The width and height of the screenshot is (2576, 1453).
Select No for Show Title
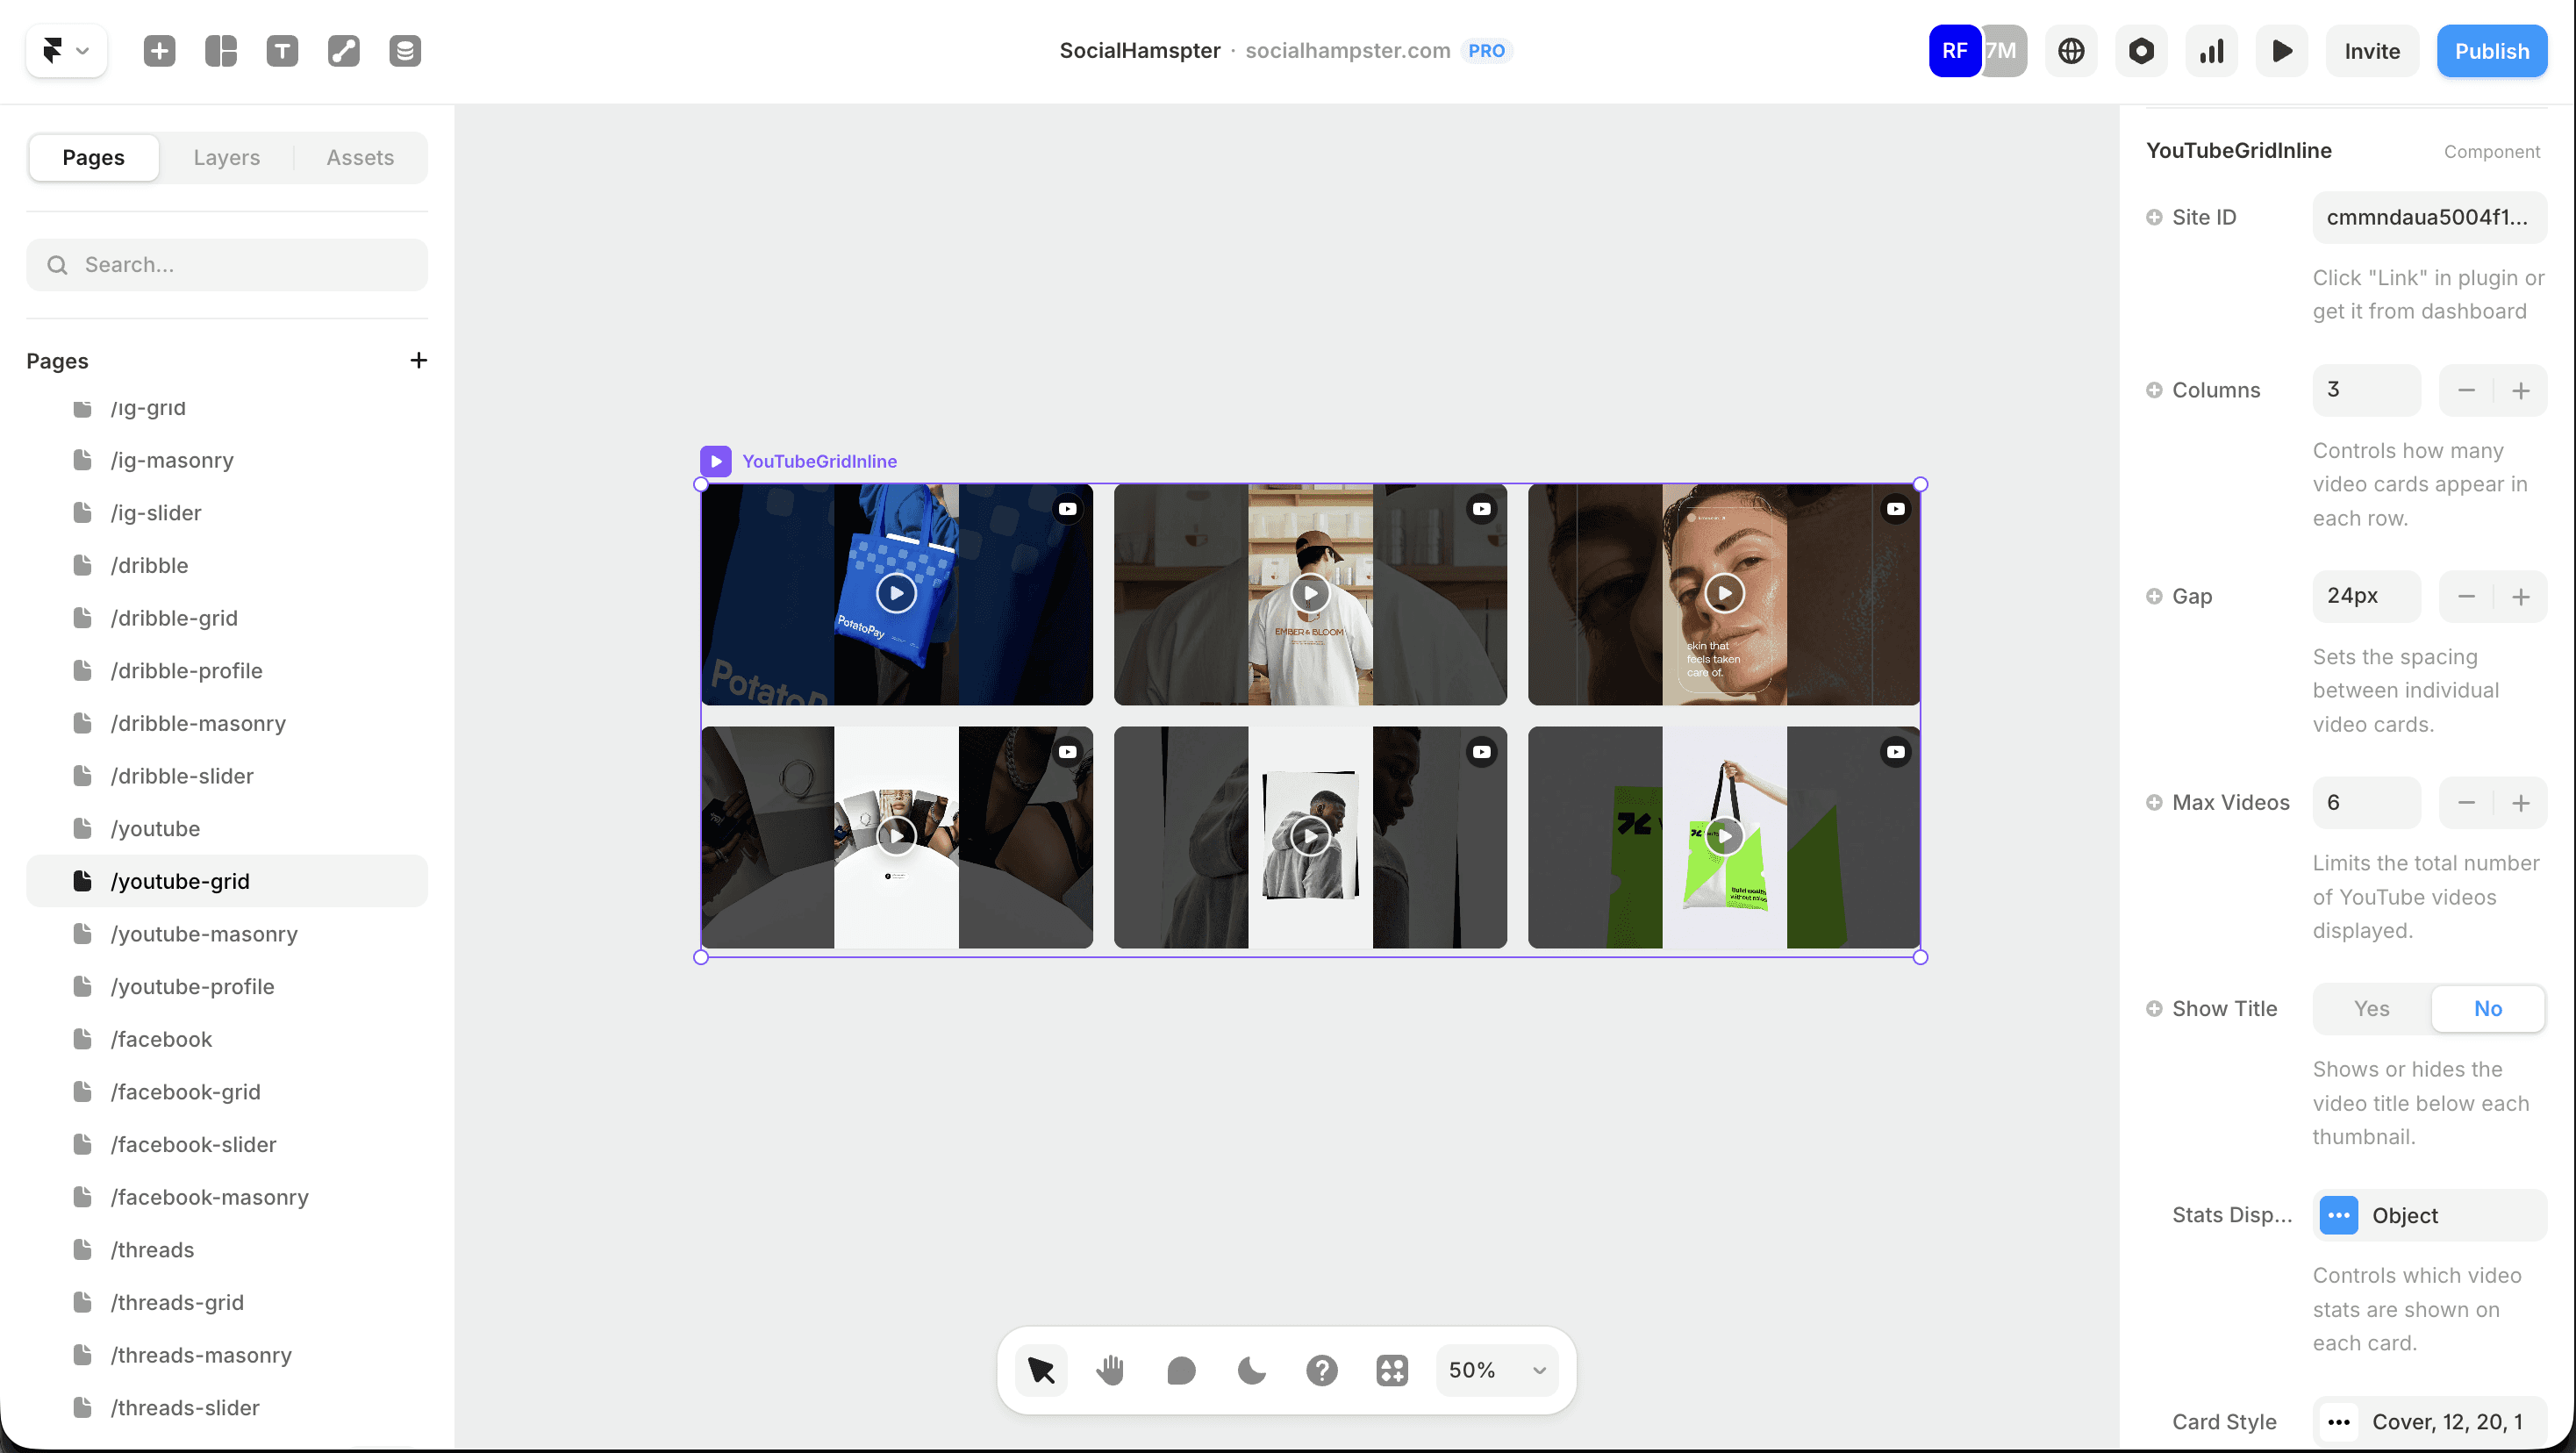click(x=2488, y=1009)
